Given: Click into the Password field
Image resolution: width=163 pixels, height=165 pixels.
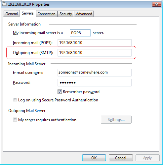Looking at the screenshot, I should point(95,82).
